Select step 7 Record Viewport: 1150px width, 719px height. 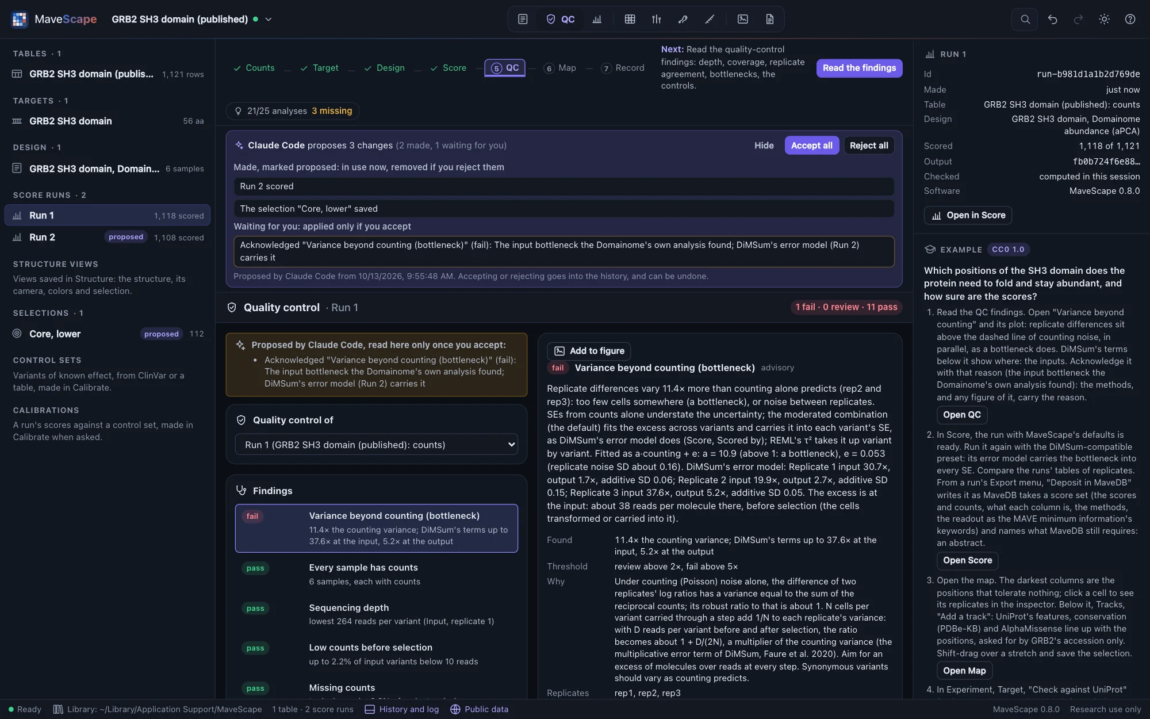pos(622,68)
